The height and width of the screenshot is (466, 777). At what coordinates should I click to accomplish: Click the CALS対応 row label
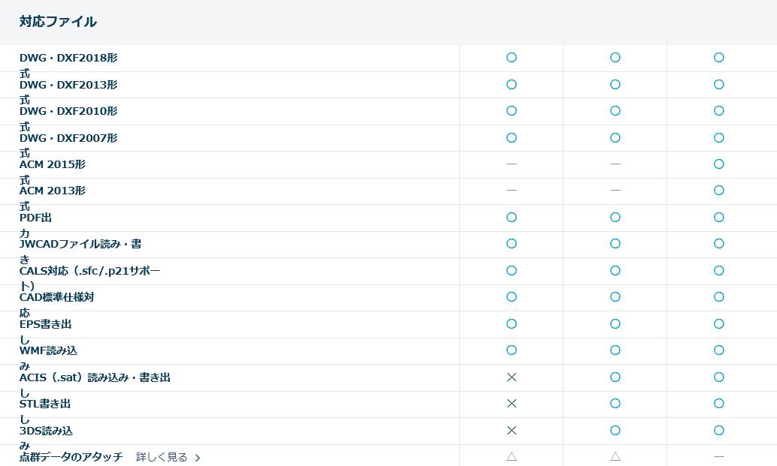tap(89, 271)
